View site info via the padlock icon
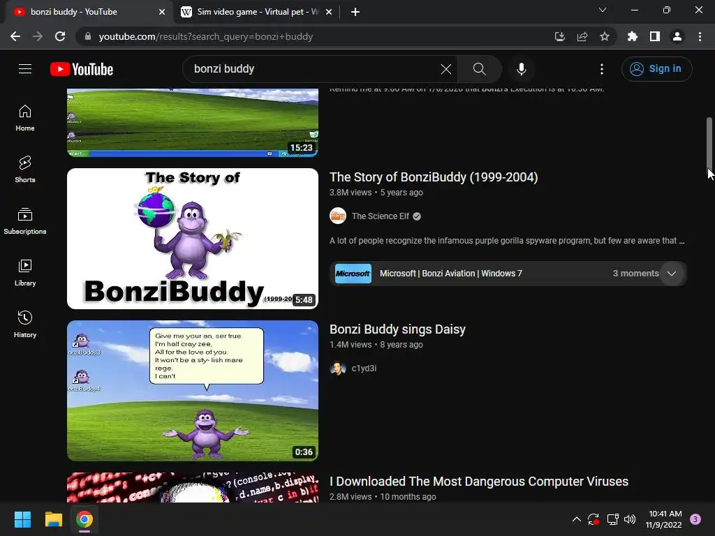The width and height of the screenshot is (715, 536). [x=88, y=36]
